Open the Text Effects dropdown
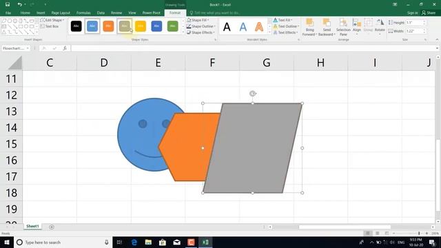 285,32
